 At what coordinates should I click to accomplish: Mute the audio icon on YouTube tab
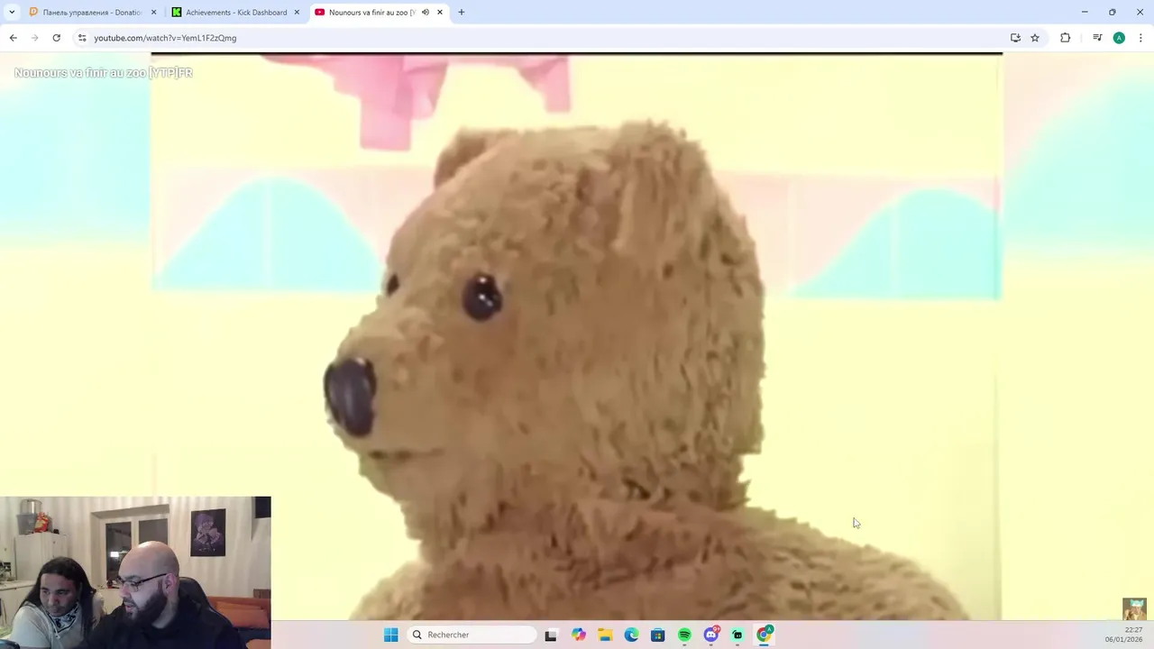pos(426,13)
